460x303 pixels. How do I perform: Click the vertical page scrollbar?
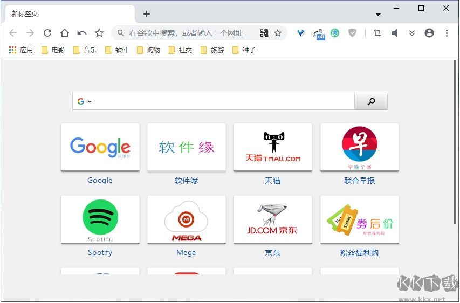click(x=455, y=142)
